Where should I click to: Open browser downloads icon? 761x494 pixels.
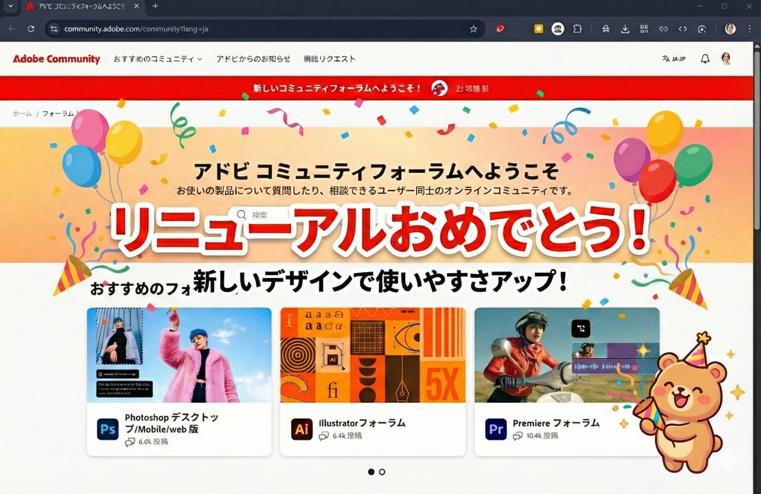coord(625,29)
